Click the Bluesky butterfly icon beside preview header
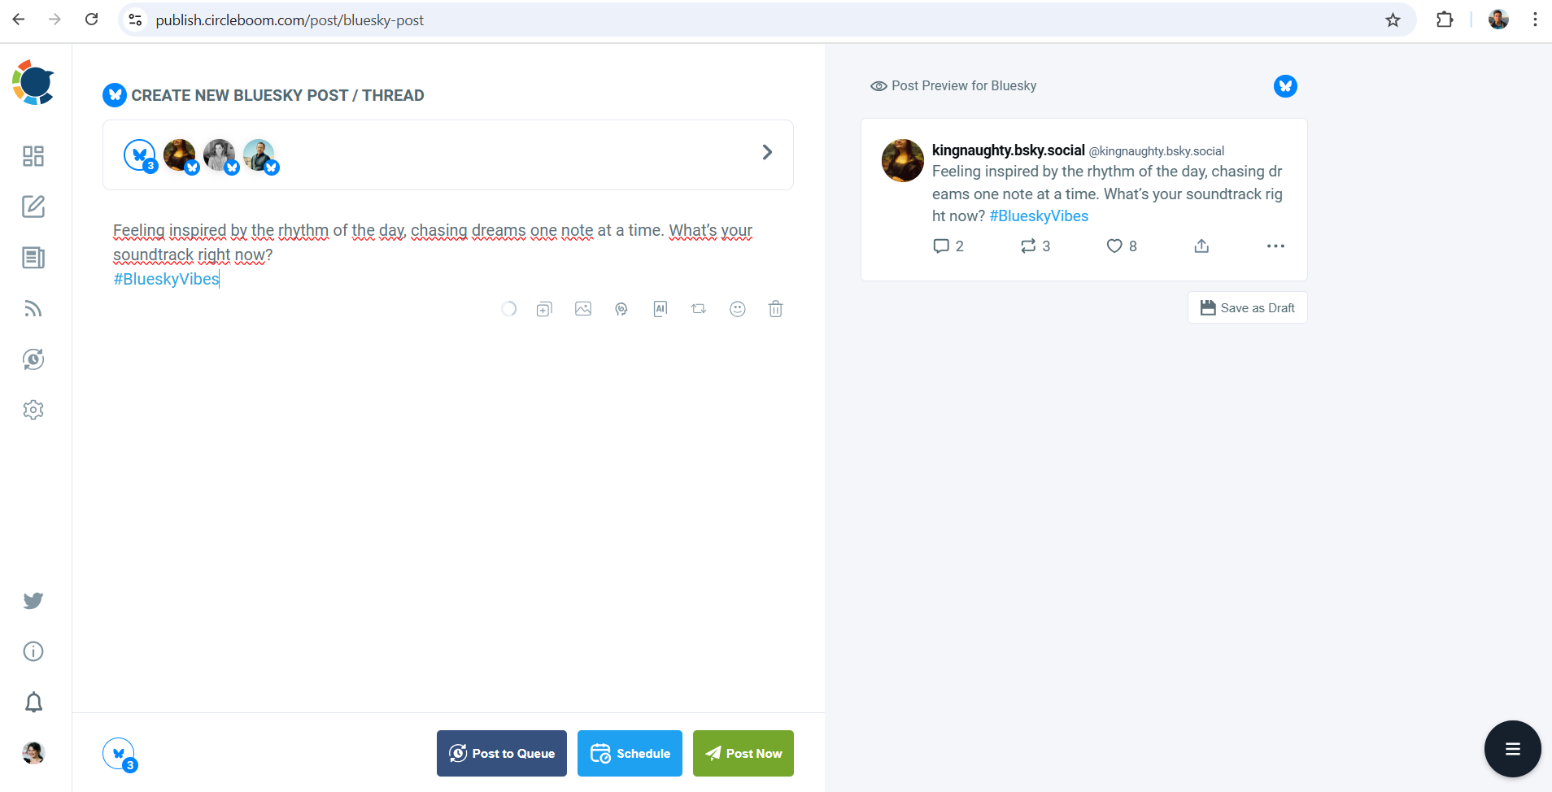The width and height of the screenshot is (1552, 792). tap(1285, 86)
